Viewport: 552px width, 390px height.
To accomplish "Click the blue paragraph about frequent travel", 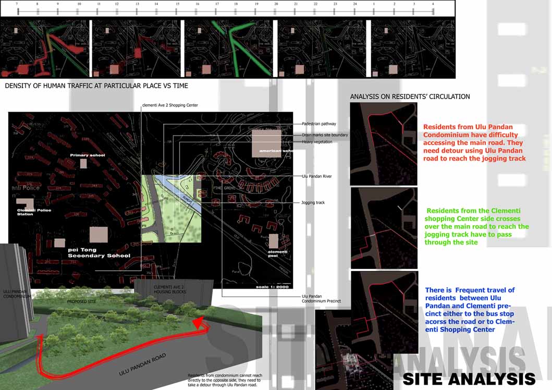I will (470, 310).
